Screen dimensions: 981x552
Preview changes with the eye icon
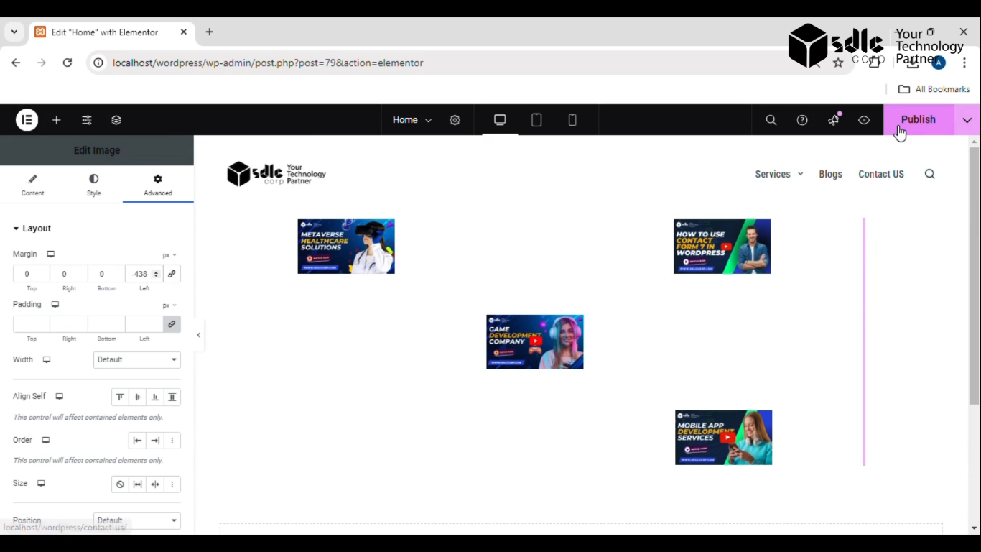coord(864,120)
